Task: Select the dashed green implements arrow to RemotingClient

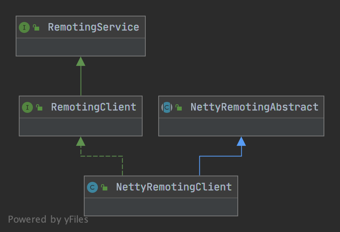Action: [101, 156]
